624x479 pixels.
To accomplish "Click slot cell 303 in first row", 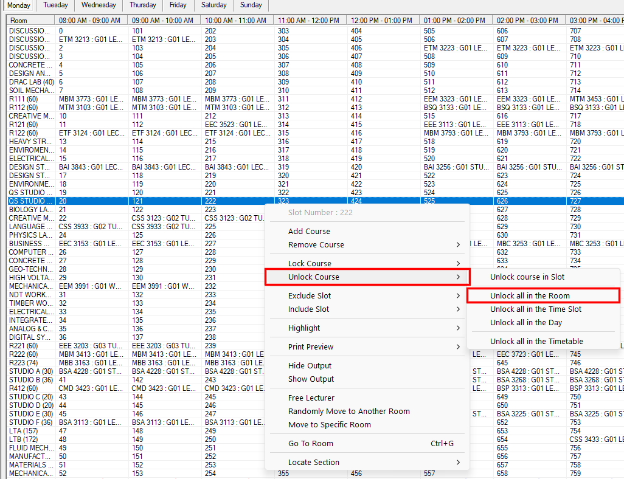I will point(310,31).
